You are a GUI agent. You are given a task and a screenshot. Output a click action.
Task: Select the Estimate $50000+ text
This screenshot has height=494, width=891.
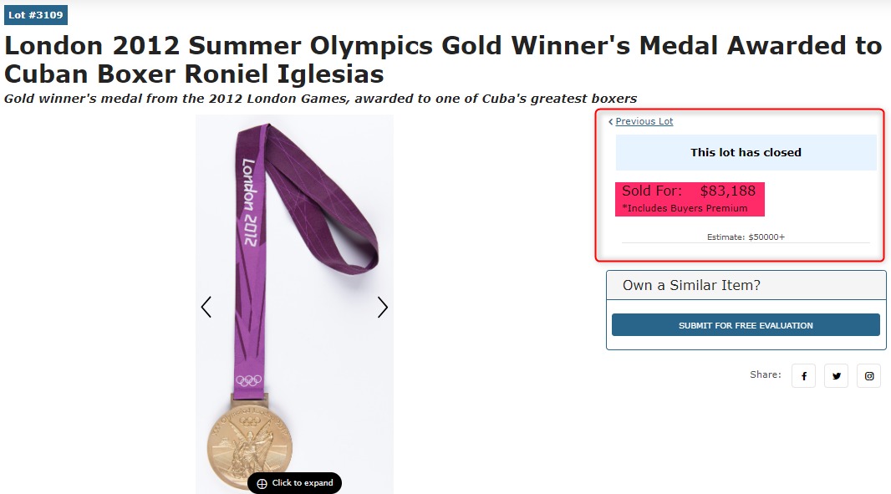746,237
